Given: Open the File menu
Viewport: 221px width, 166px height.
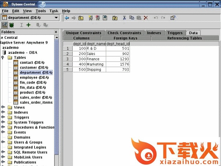Looking at the screenshot, I should 5,11.
